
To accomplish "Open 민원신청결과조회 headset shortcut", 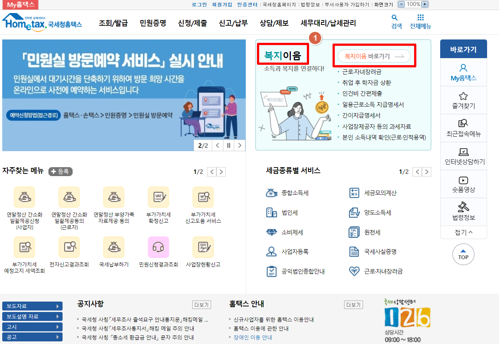I will click(x=159, y=252).
